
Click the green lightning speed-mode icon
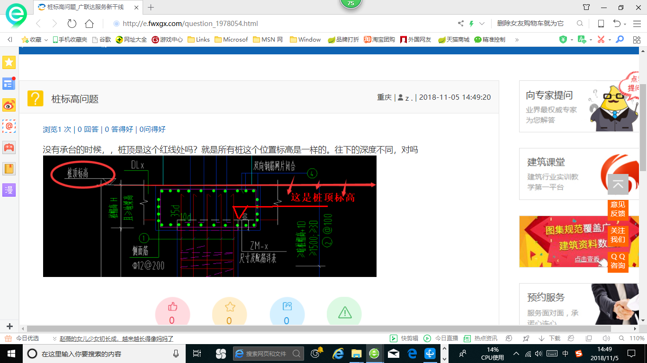[x=471, y=24]
